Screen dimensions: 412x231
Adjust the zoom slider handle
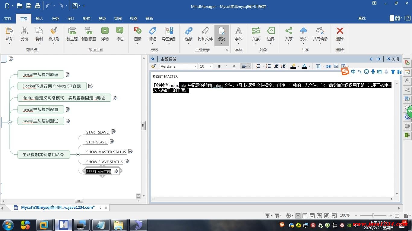point(373,216)
